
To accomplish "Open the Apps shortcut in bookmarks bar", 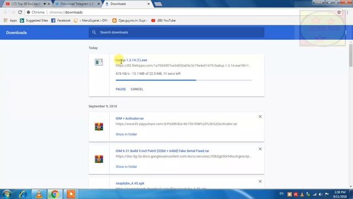I will pos(10,20).
